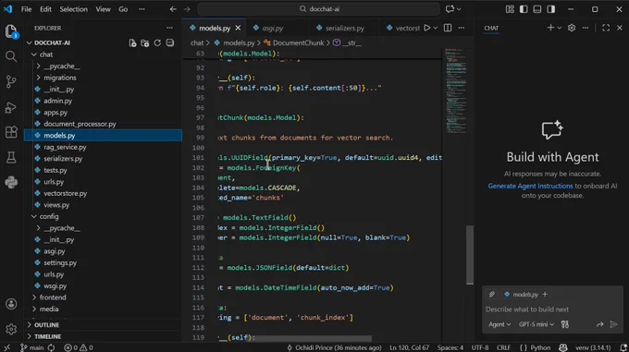The width and height of the screenshot is (629, 352).
Task: Open Run and Debug view
Action: point(11,107)
